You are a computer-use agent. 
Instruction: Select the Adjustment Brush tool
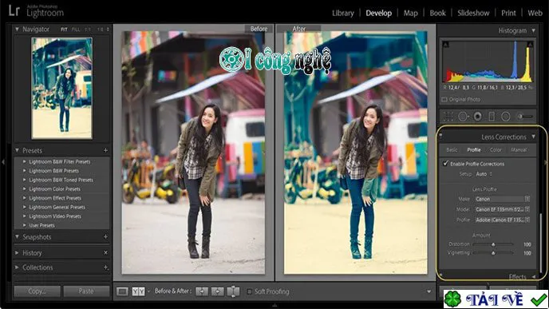pyautogui.click(x=525, y=117)
